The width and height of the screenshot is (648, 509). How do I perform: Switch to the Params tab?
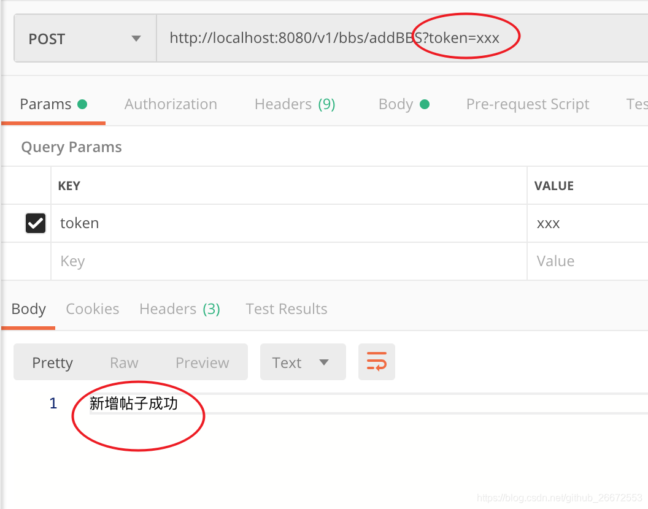tap(53, 104)
